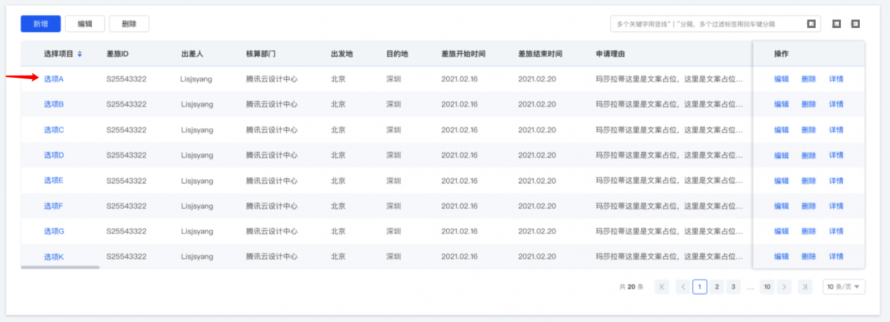This screenshot has height=322, width=890.
Task: Go to the next page in pagination
Action: click(784, 287)
